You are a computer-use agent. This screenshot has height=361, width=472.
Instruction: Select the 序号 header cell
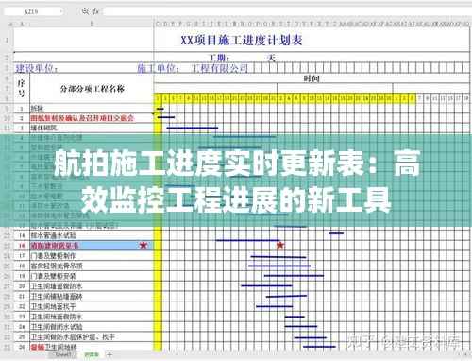22,89
